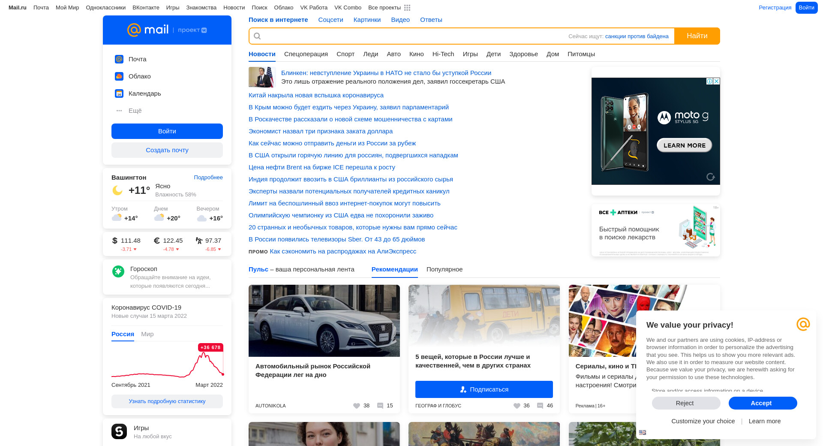Open the Облако cloud icon in sidebar
The width and height of the screenshot is (823, 446).
coord(119,76)
